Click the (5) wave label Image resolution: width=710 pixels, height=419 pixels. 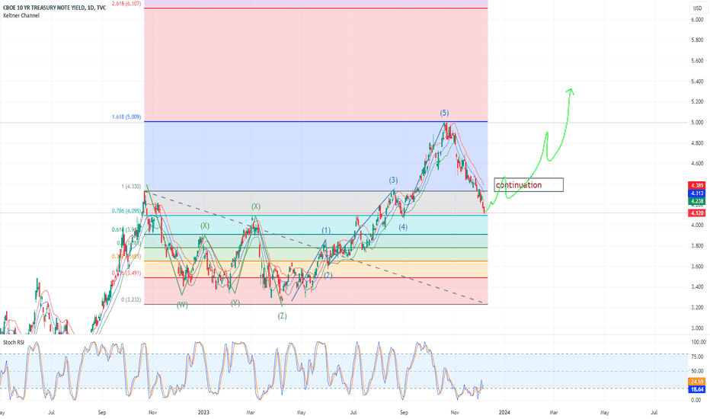point(444,113)
